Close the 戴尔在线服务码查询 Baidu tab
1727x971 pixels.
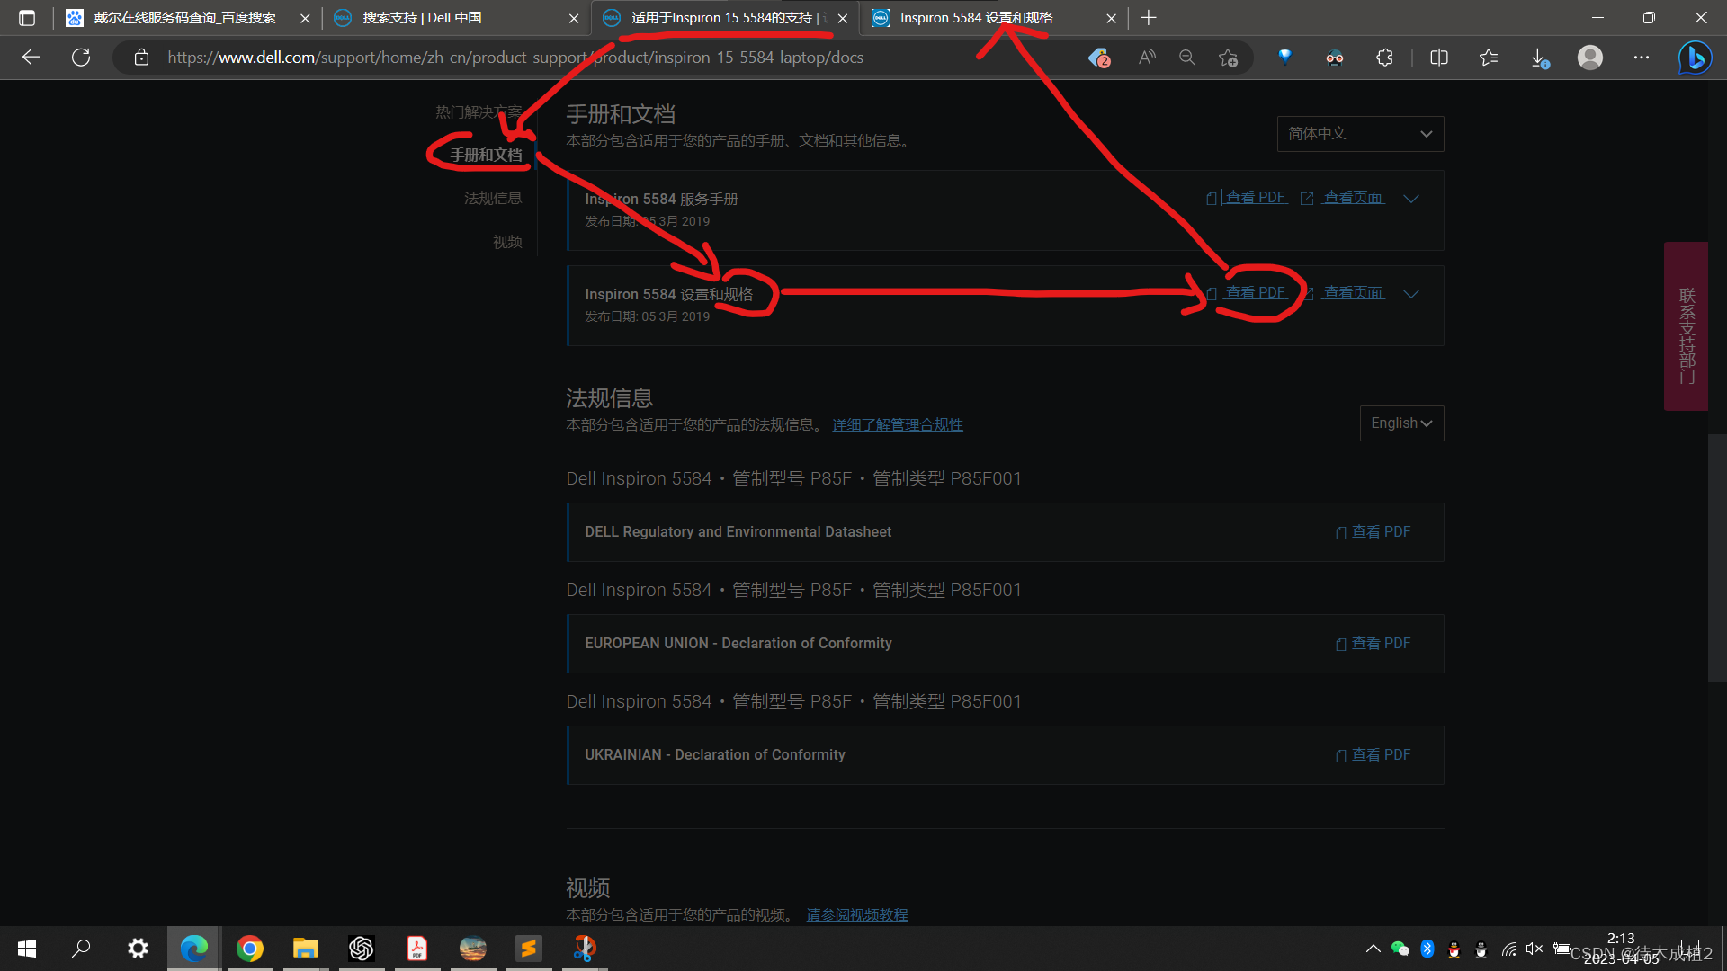pyautogui.click(x=305, y=18)
